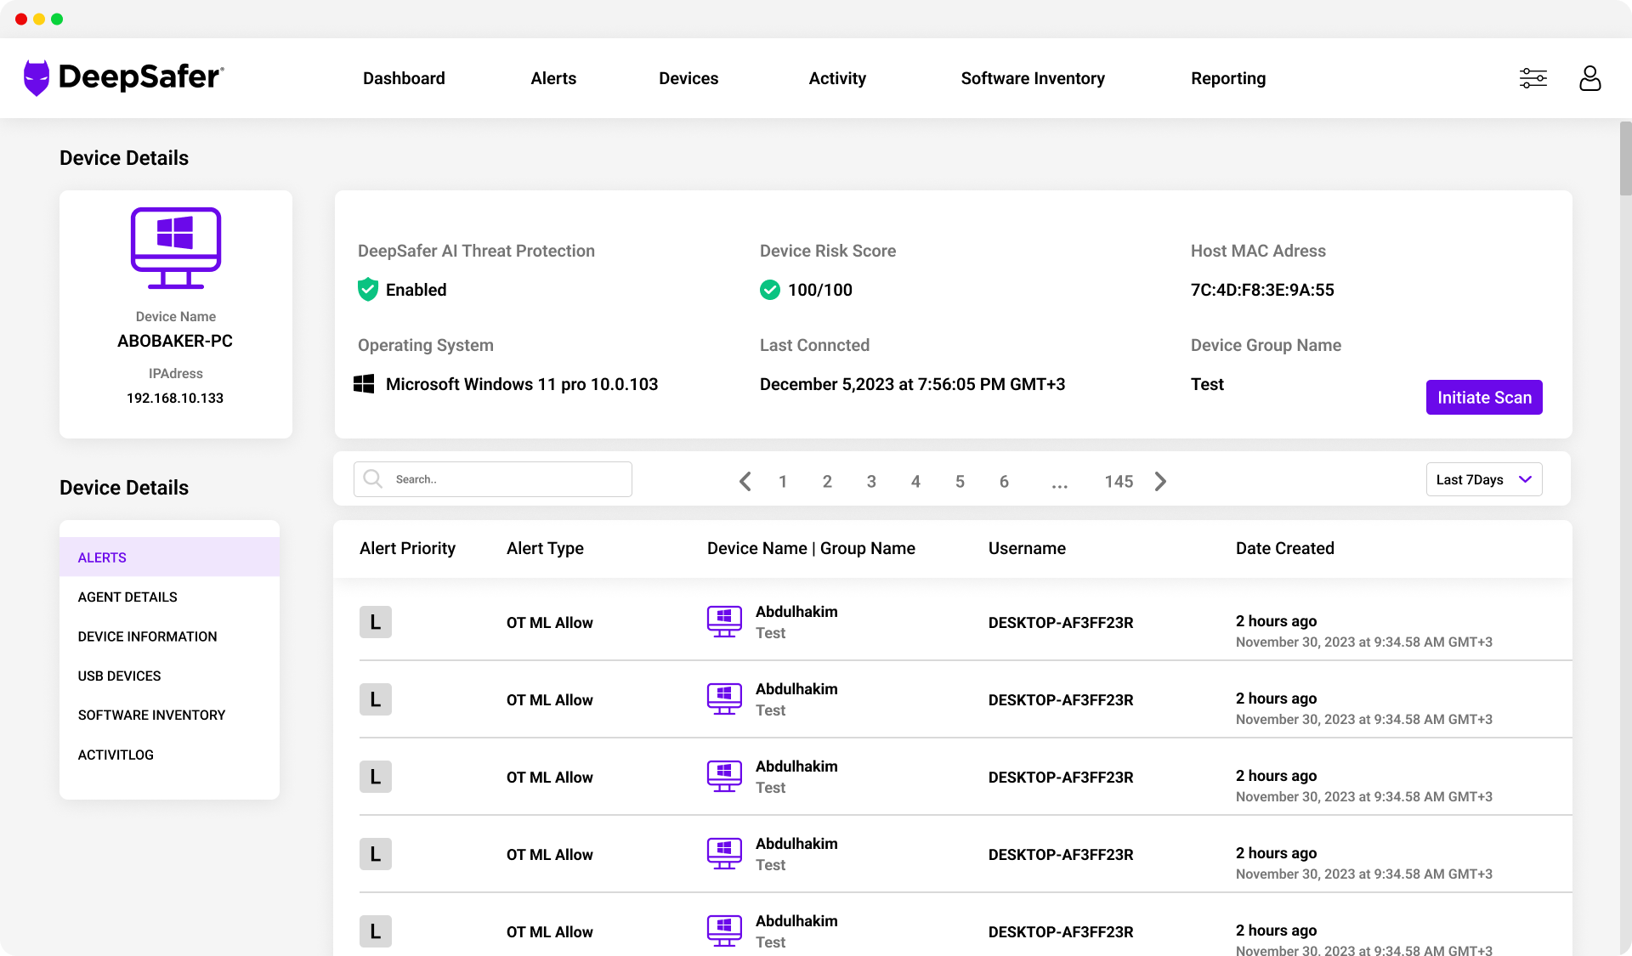The width and height of the screenshot is (1632, 956).
Task: Click the page scrollbar thumb
Action: point(1624,159)
